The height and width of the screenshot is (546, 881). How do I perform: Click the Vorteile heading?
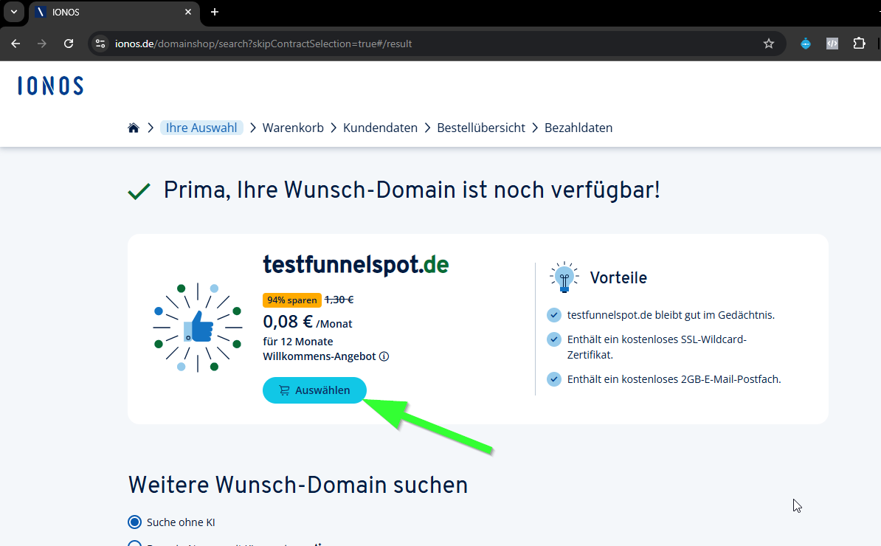pyautogui.click(x=618, y=277)
